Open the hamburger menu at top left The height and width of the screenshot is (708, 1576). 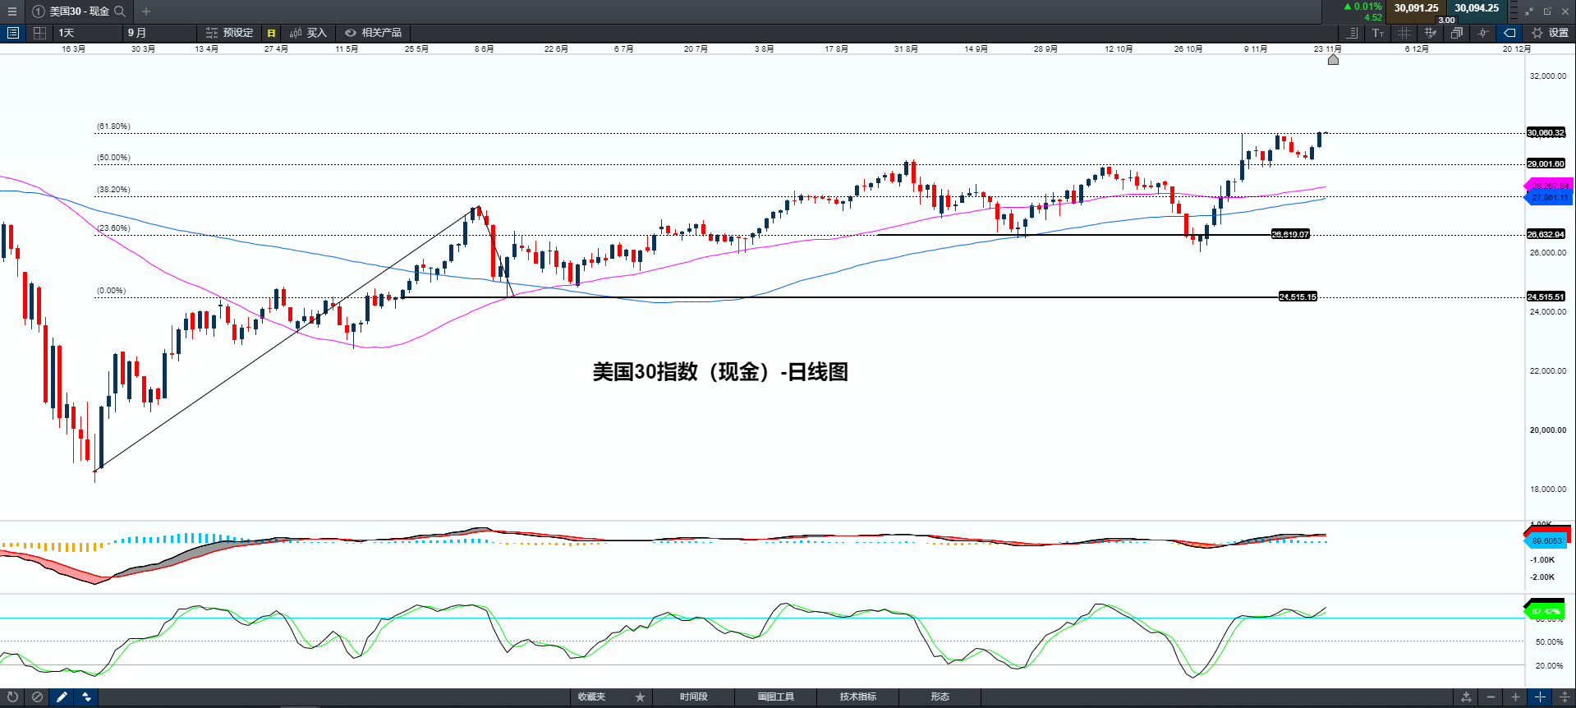(11, 11)
